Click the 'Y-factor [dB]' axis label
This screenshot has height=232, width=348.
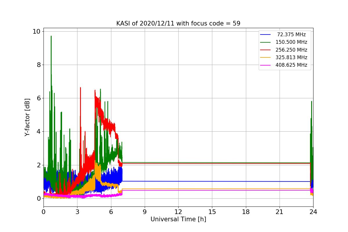tap(27, 117)
